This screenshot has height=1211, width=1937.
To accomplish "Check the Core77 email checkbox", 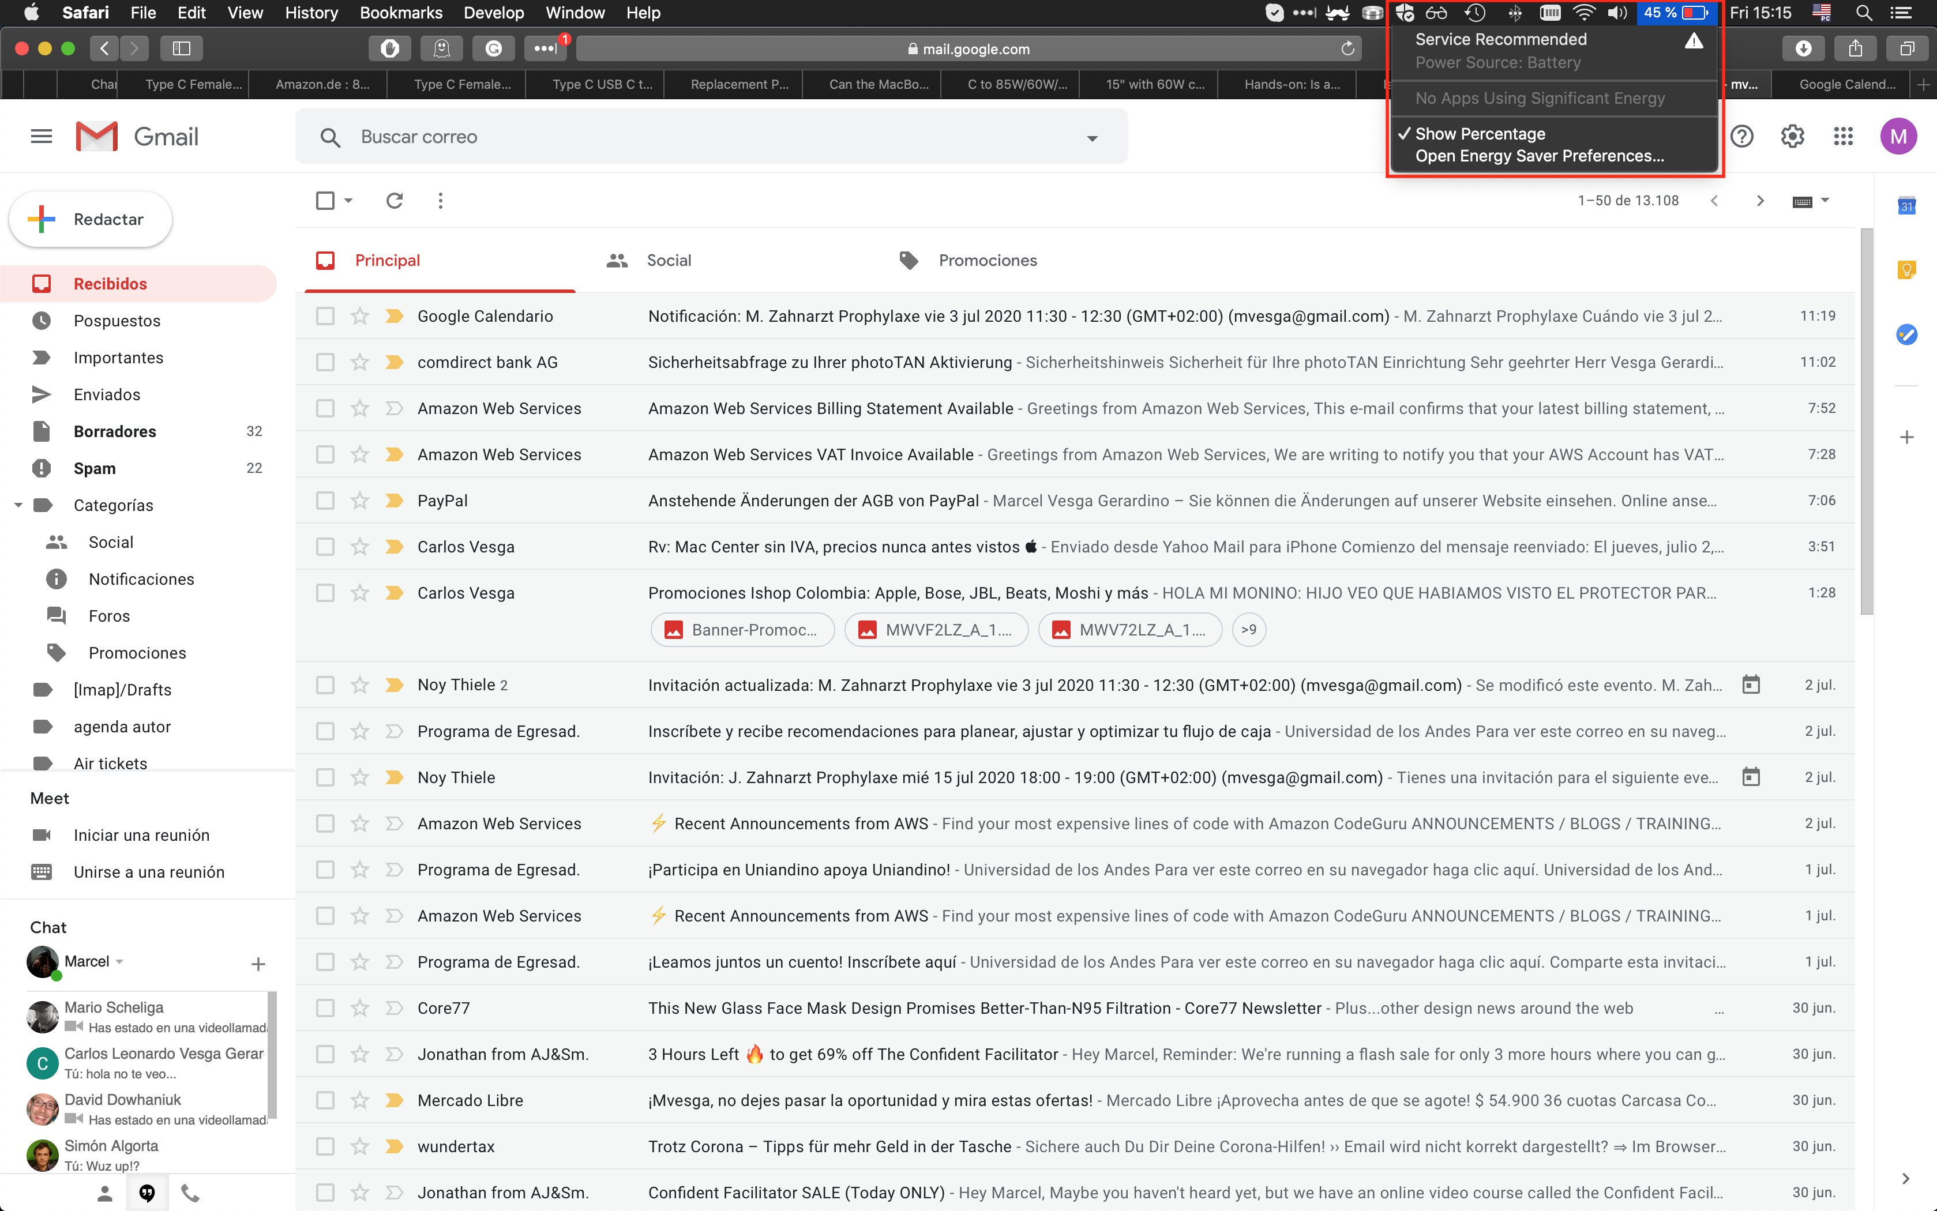I will point(325,1009).
